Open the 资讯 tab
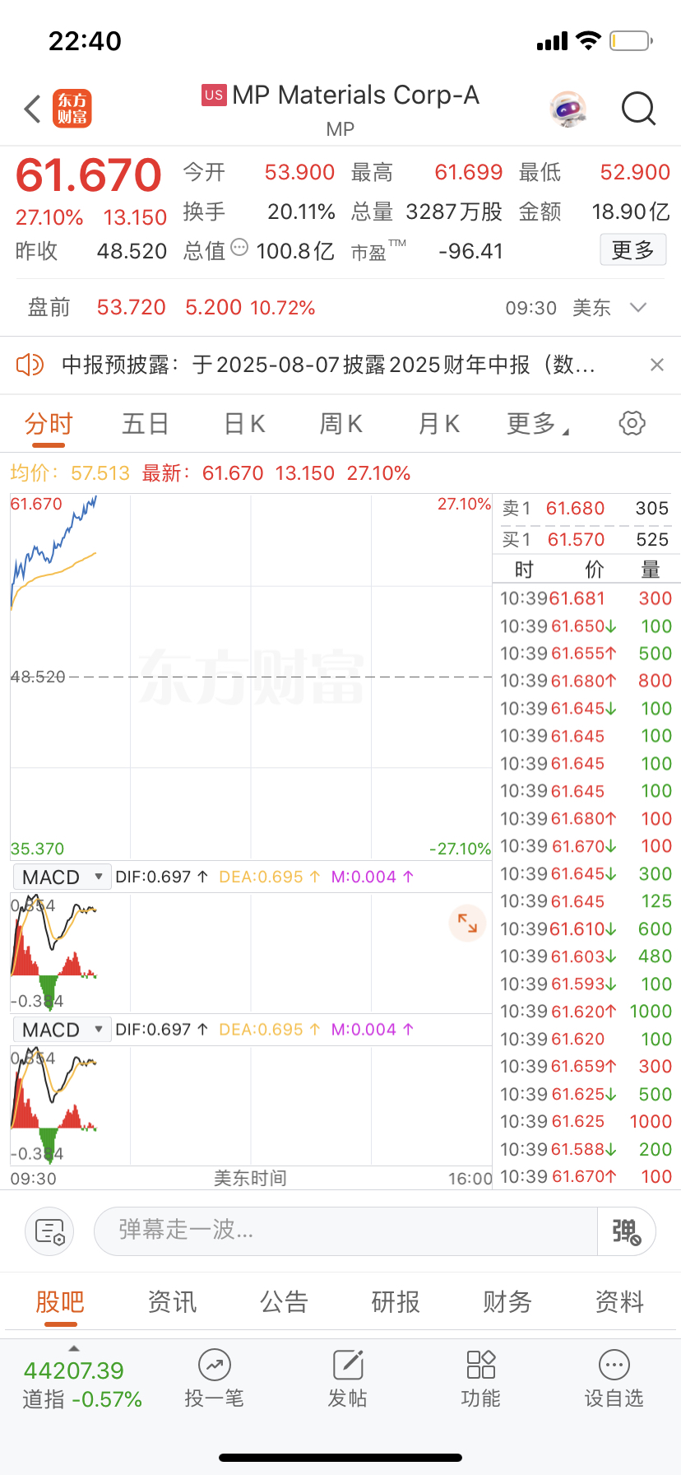The image size is (681, 1475). click(172, 1302)
